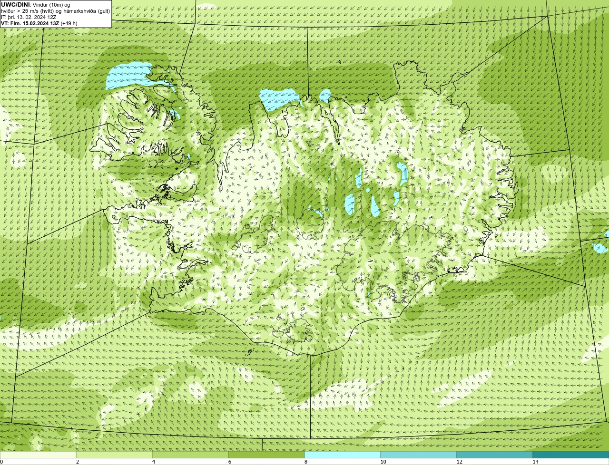
Task: Click the Vestmannaeyjar islands off the south coast
Action: 250,352
